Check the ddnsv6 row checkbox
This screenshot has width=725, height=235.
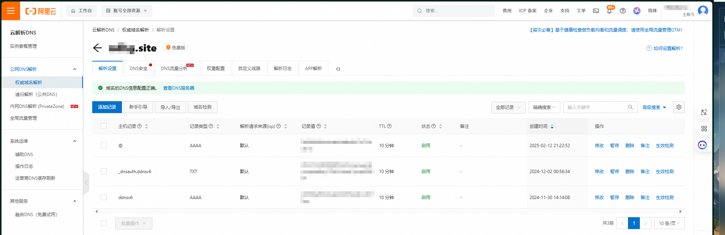pyautogui.click(x=104, y=197)
